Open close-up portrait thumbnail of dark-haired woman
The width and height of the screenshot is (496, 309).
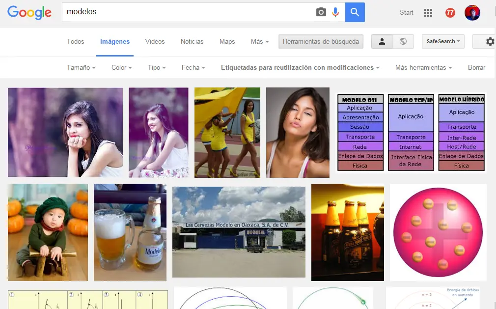[x=298, y=133]
